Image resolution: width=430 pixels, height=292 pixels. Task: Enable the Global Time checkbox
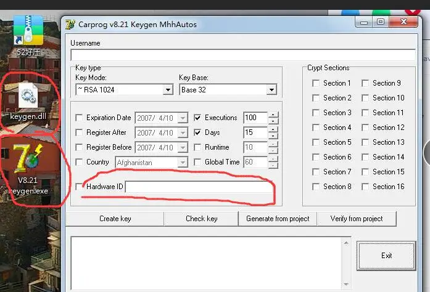pos(197,162)
